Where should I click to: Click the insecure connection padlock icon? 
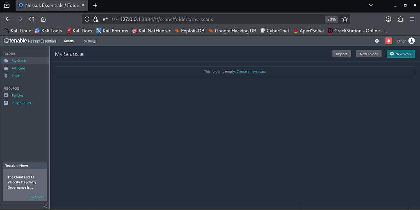tap(96, 19)
